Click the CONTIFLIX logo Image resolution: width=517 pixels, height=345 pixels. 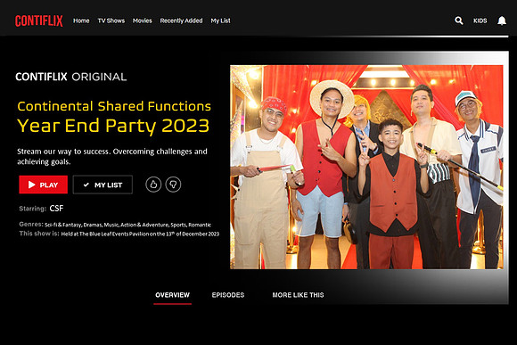pos(39,21)
